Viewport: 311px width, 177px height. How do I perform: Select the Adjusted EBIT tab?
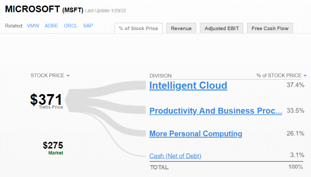coord(221,28)
